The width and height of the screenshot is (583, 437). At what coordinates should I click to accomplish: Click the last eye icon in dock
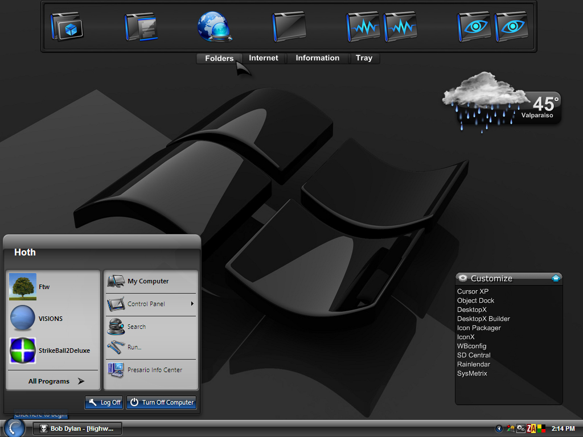[511, 26]
